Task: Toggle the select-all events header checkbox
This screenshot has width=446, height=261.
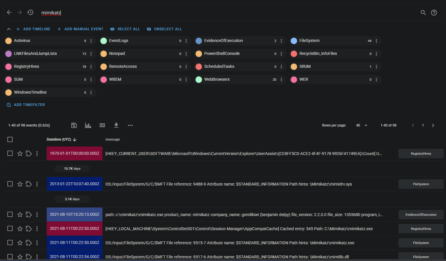Action: (10, 139)
